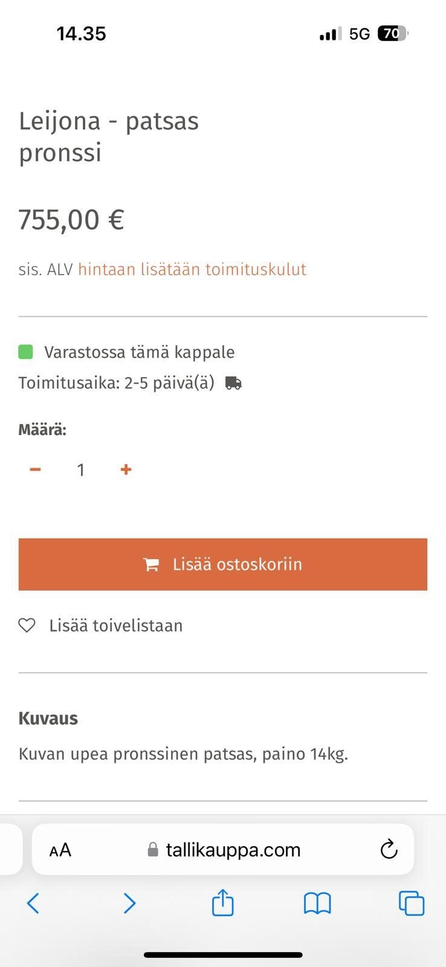Toggle the wishlist state of the lion statue
This screenshot has width=446, height=967.
click(x=115, y=626)
